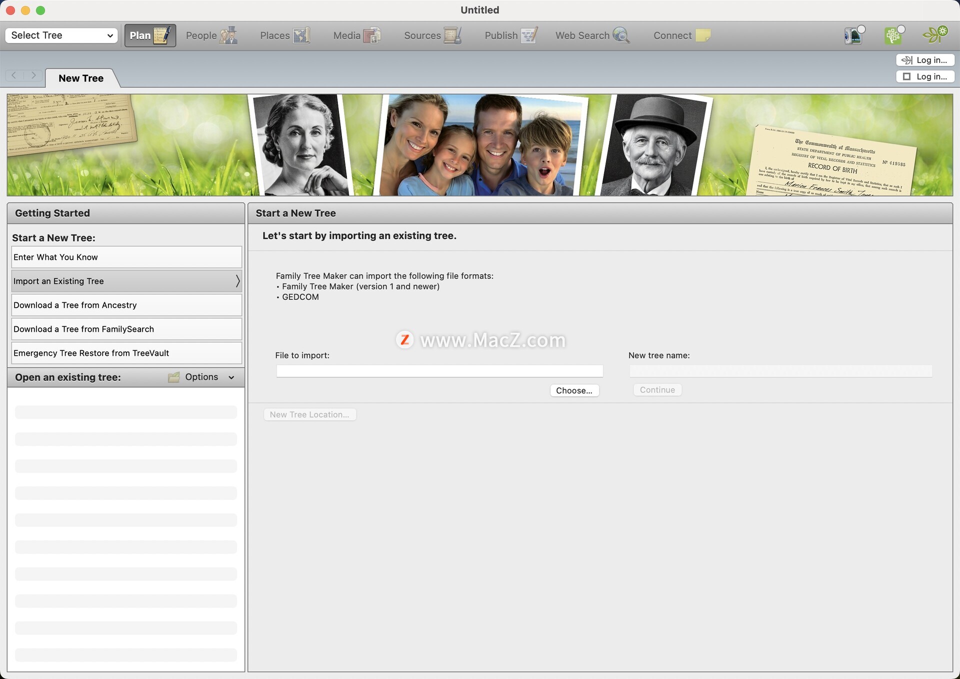Select Download a Tree from Ancestry
Viewport: 960px width, 679px height.
coord(126,305)
